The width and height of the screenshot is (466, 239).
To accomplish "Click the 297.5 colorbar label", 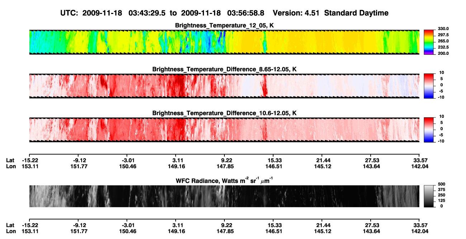I will coord(443,35).
